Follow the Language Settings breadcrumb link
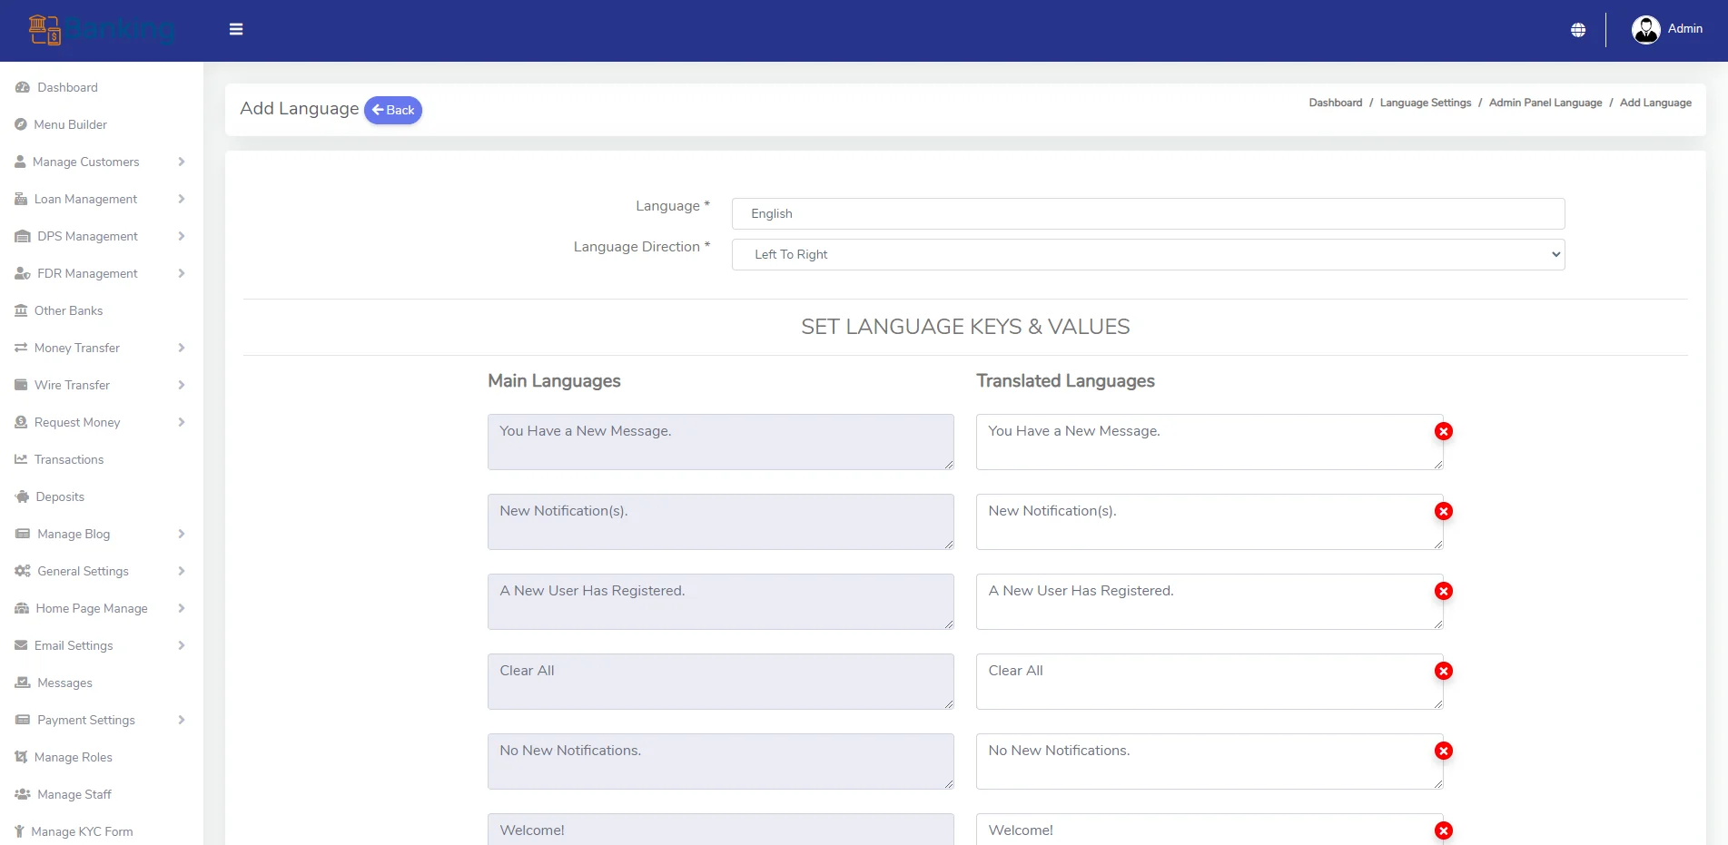 tap(1425, 103)
